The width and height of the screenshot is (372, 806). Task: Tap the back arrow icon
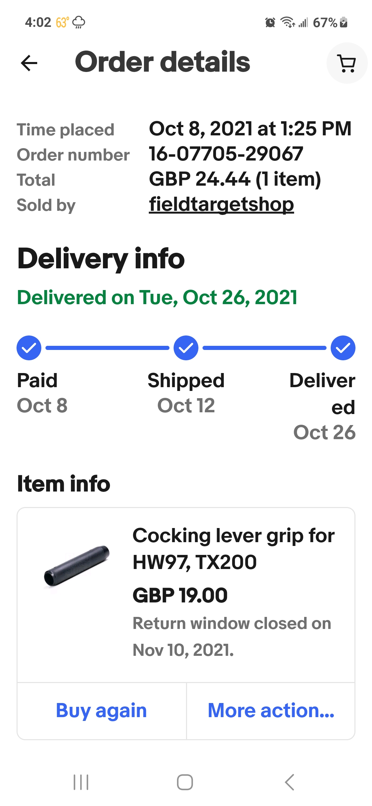[29, 63]
